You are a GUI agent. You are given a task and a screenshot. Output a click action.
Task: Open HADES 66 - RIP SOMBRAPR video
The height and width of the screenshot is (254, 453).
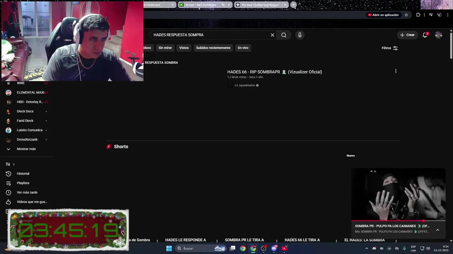click(x=275, y=72)
